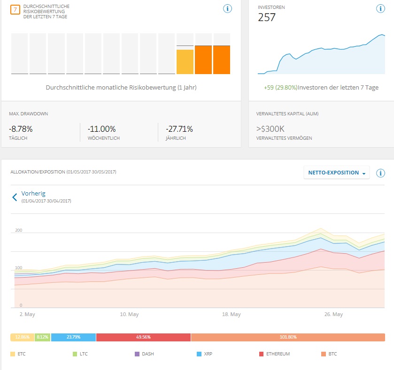The image size is (394, 370).
Task: Click the yellow monthly risk bar
Action: click(x=185, y=61)
